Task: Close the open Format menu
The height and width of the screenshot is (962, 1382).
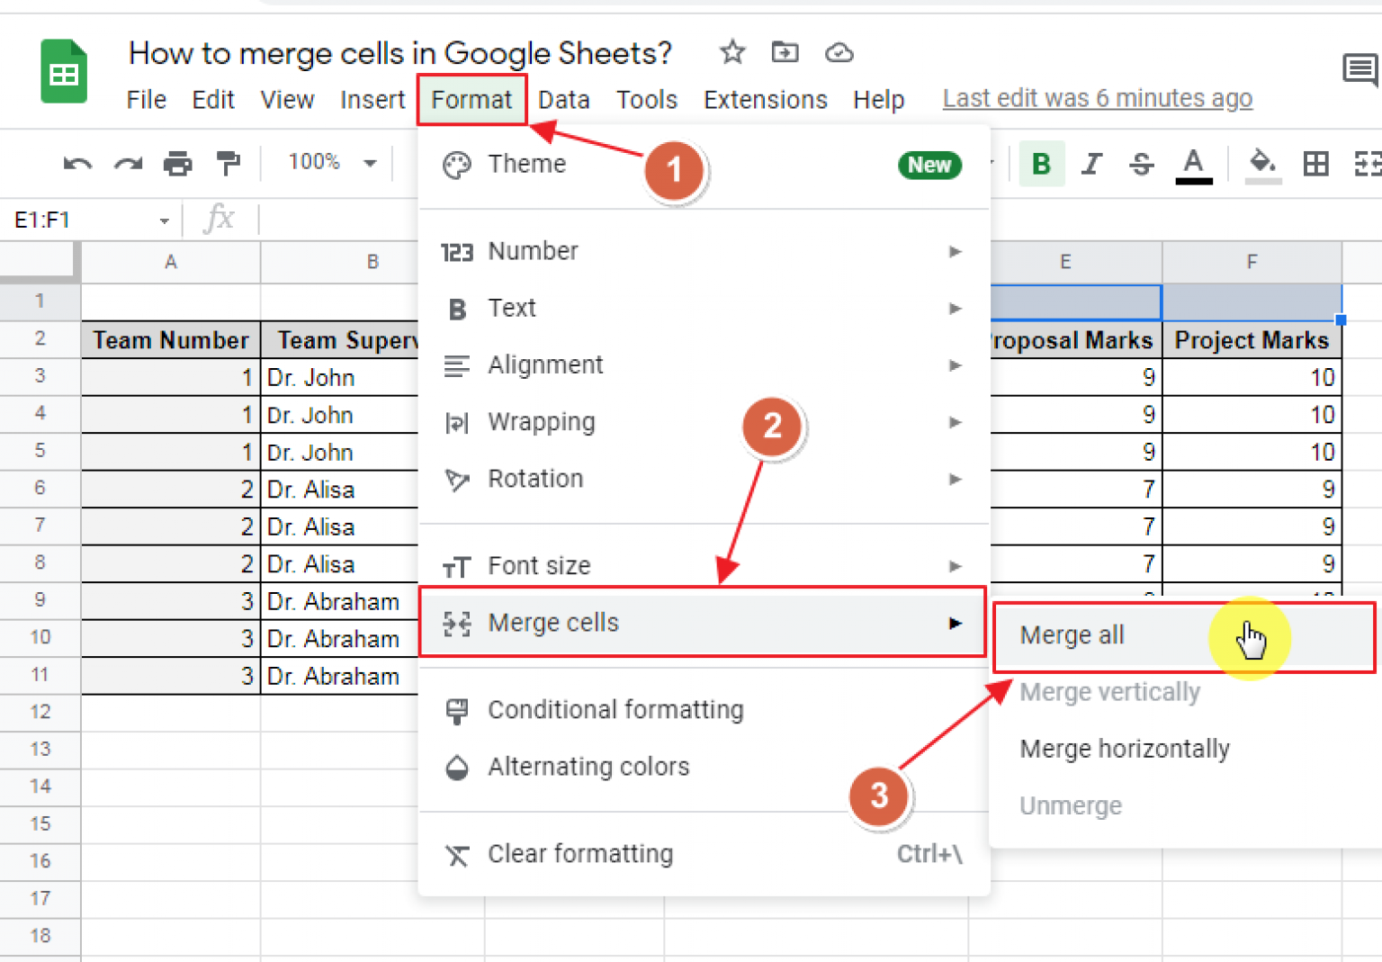Action: (x=471, y=100)
